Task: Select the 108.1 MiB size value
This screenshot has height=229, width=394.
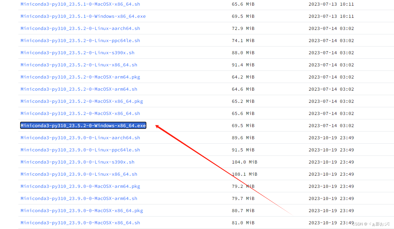Action: tap(244, 174)
